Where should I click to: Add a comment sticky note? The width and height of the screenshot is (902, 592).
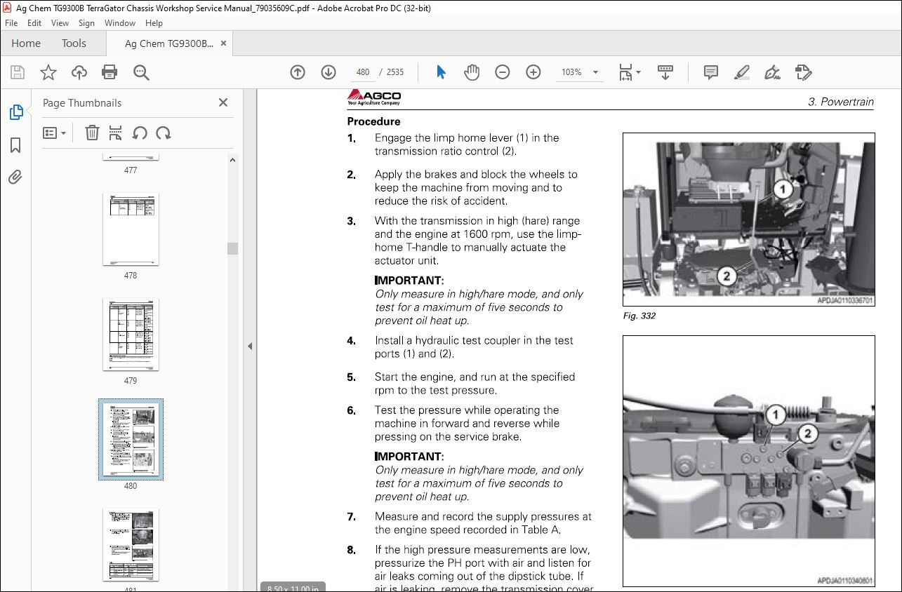(710, 72)
